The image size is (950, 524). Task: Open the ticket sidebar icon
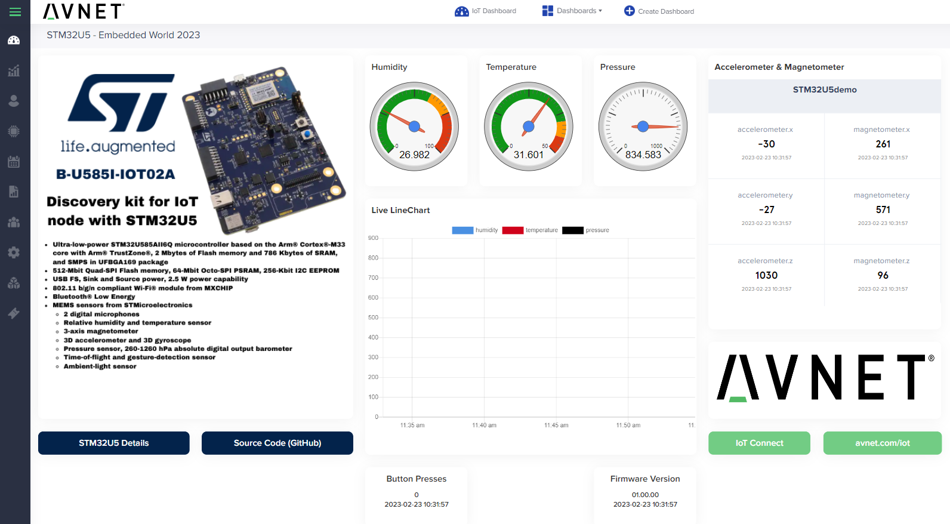pyautogui.click(x=14, y=313)
